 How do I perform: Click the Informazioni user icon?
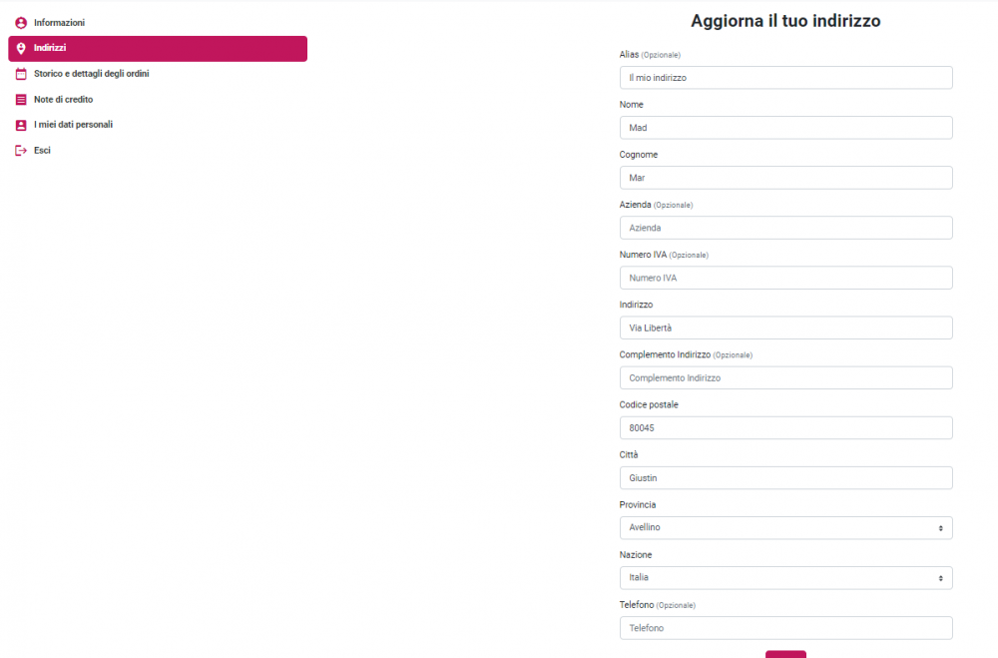click(21, 22)
